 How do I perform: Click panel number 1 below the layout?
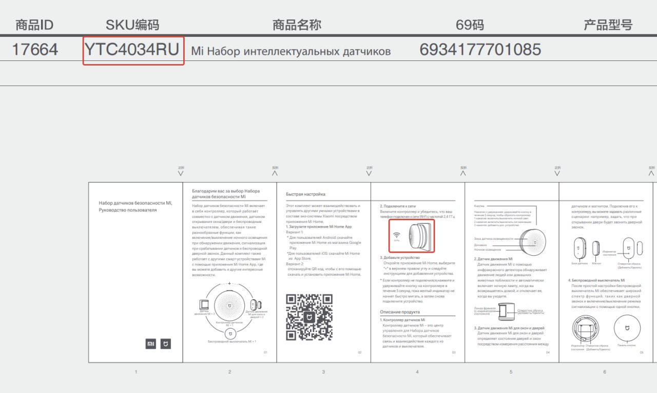coord(136,371)
